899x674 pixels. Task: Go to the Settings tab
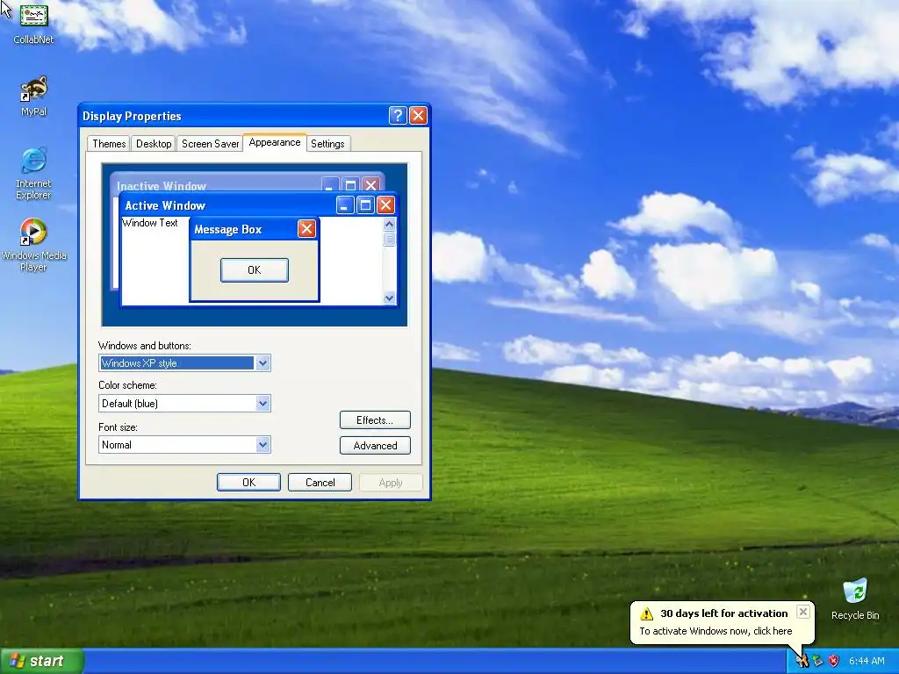click(327, 143)
